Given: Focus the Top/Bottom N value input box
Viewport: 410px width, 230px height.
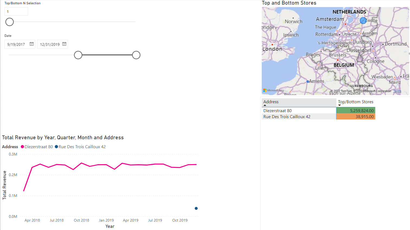Looking at the screenshot, I should (16, 12).
